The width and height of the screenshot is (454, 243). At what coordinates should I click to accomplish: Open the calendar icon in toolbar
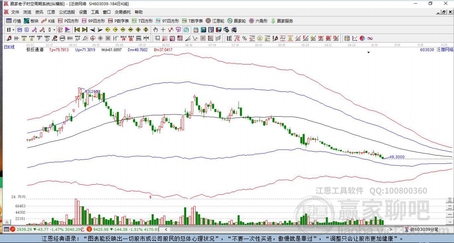(196, 30)
